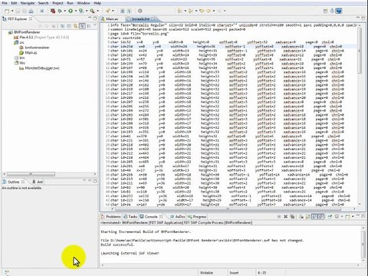Toggle Show Console on standard output
368x276 pixels.
tap(314, 217)
